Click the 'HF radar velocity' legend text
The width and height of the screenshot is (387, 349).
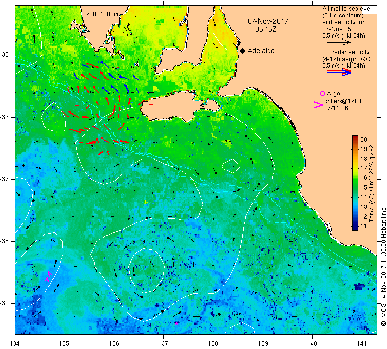pos(345,52)
